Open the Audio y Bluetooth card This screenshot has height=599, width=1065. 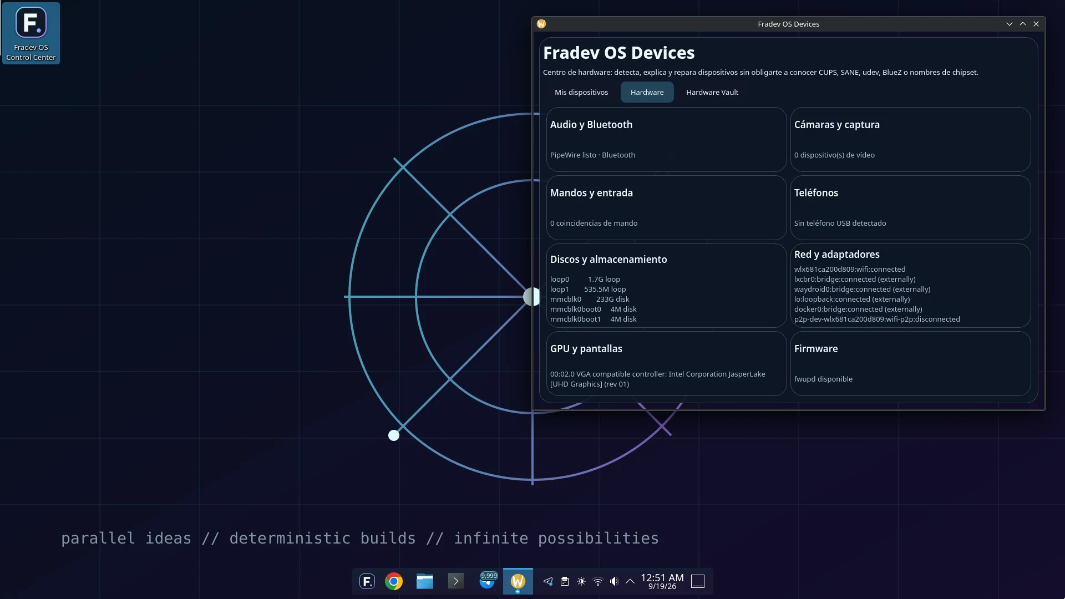pos(666,139)
